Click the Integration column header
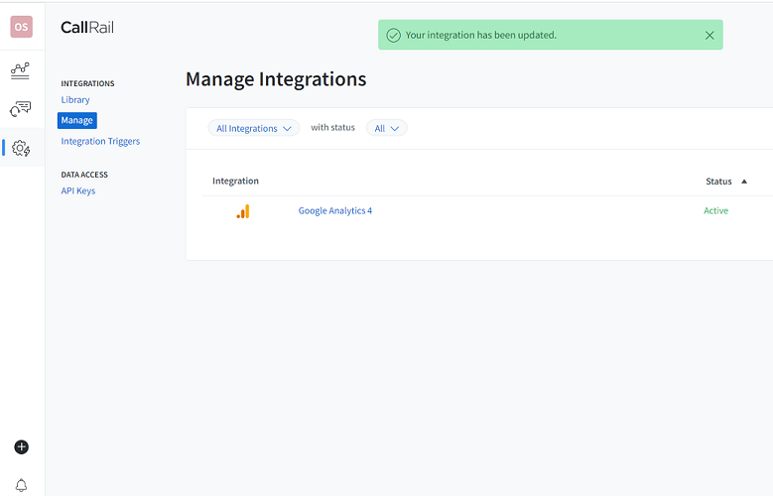773x496 pixels. pos(235,181)
